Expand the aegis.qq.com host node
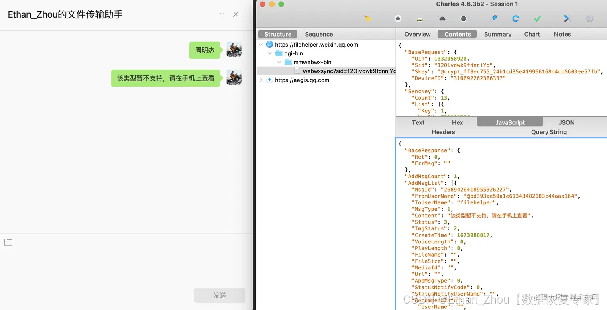This screenshot has width=607, height=310. (x=261, y=80)
